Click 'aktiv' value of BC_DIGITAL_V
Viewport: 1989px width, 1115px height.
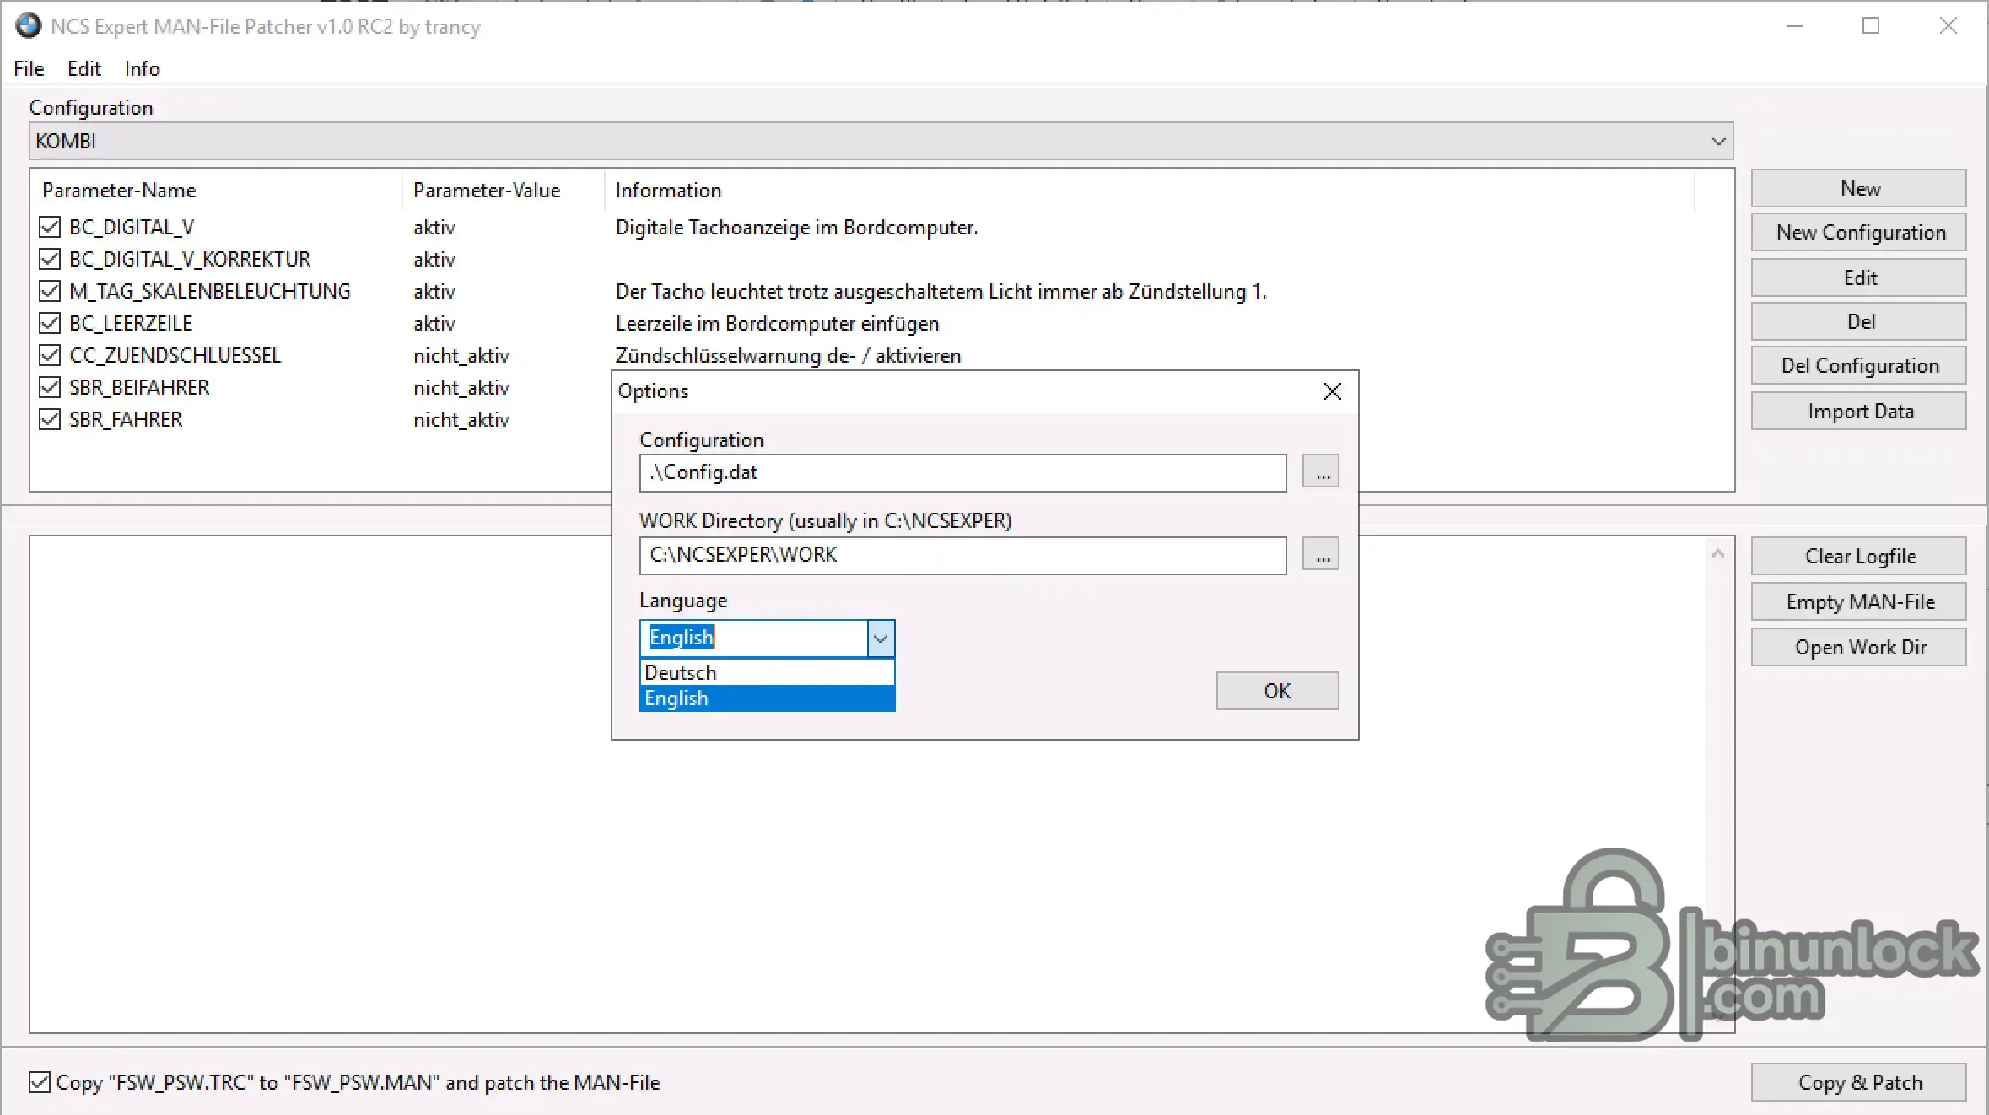click(x=434, y=228)
